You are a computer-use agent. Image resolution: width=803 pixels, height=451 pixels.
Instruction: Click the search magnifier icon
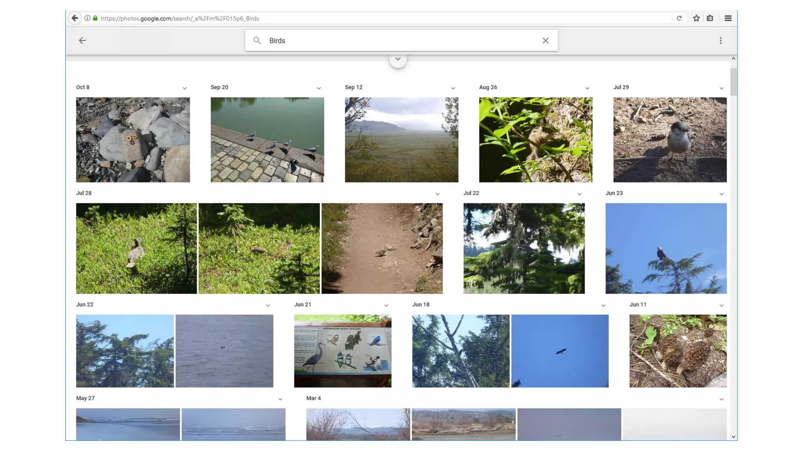pyautogui.click(x=257, y=40)
